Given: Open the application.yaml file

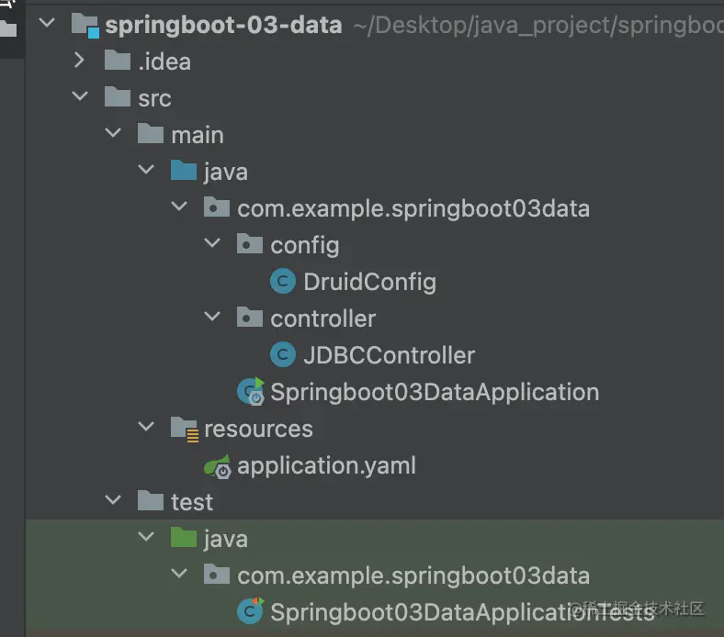Looking at the screenshot, I should (x=326, y=466).
